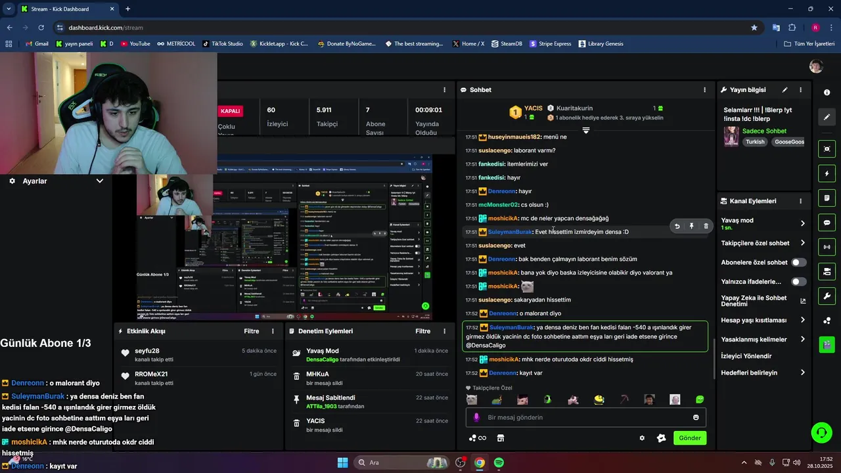Image resolution: width=841 pixels, height=473 pixels.
Task: Open Etkinlik Akışı three-dot menu
Action: pos(273,331)
